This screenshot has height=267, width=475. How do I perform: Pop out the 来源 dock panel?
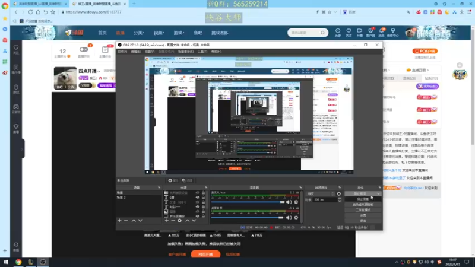206,187
